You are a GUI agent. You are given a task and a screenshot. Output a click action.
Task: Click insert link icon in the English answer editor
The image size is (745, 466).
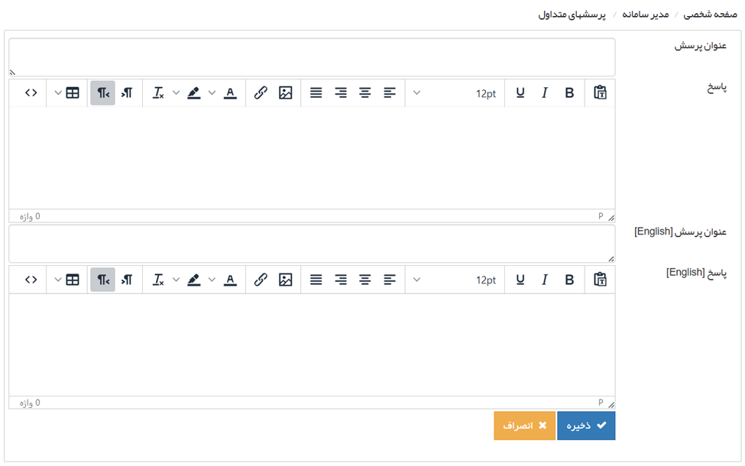pos(261,280)
